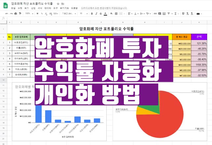Screen dimensions: 212x145
Task: Select the 1168.35% profit cell
Action: pyautogui.click(x=199, y=64)
